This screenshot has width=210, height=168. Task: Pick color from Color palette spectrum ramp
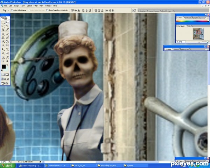192,21
